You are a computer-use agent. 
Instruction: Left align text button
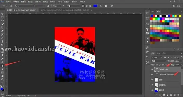click(x=83, y=6)
